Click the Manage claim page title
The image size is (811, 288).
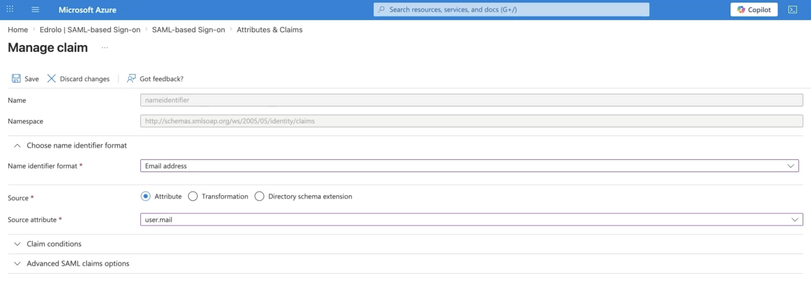(x=48, y=48)
